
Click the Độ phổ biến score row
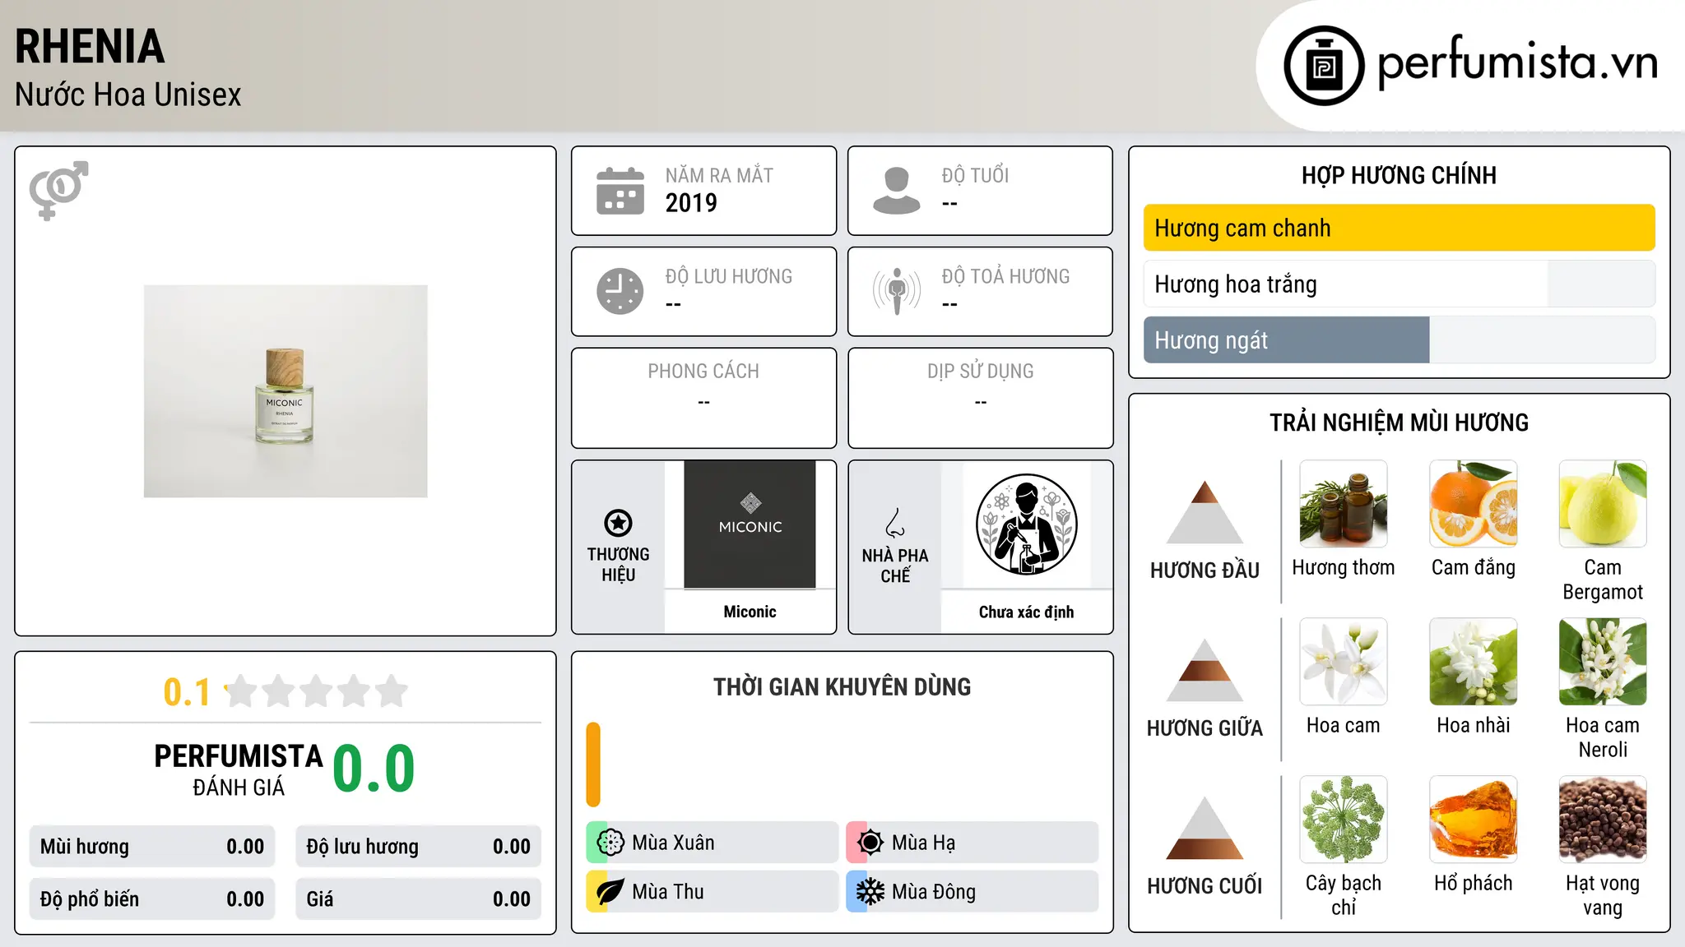152,899
